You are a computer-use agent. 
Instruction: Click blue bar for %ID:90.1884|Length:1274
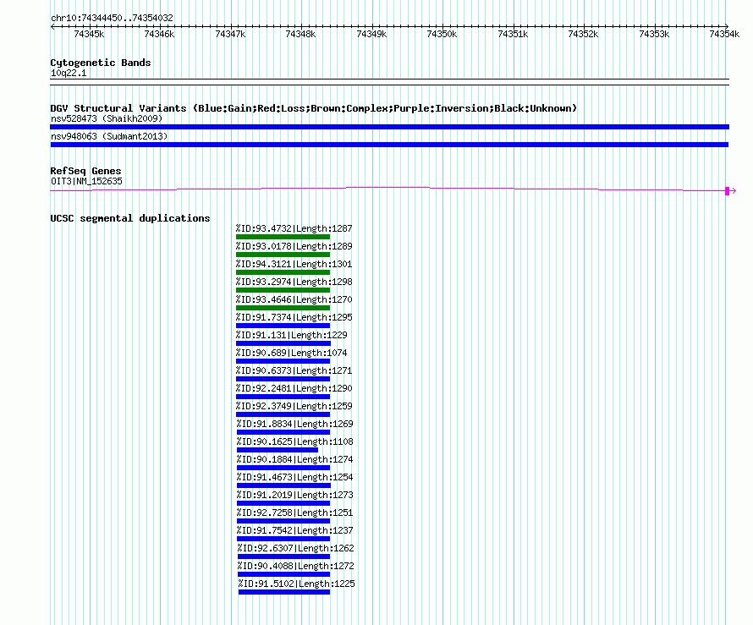pos(283,468)
